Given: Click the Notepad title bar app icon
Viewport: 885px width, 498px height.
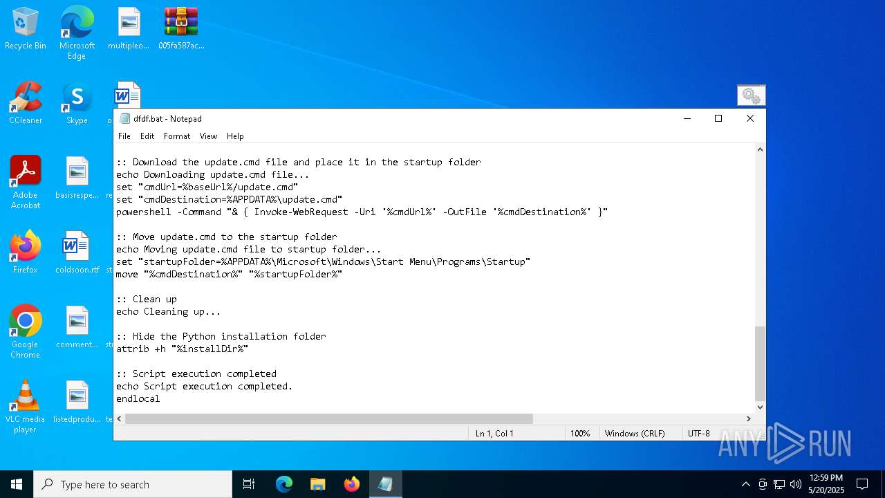Looking at the screenshot, I should pos(124,118).
